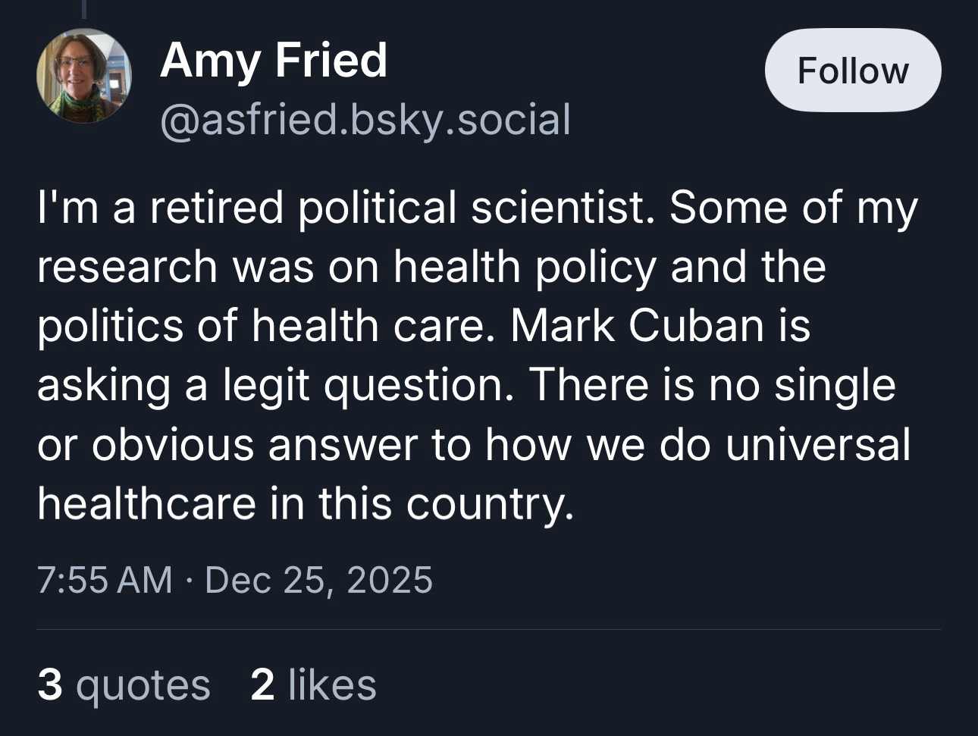The height and width of the screenshot is (736, 978).
Task: Click the Dec 25, 2025 post date
Action: tap(318, 580)
